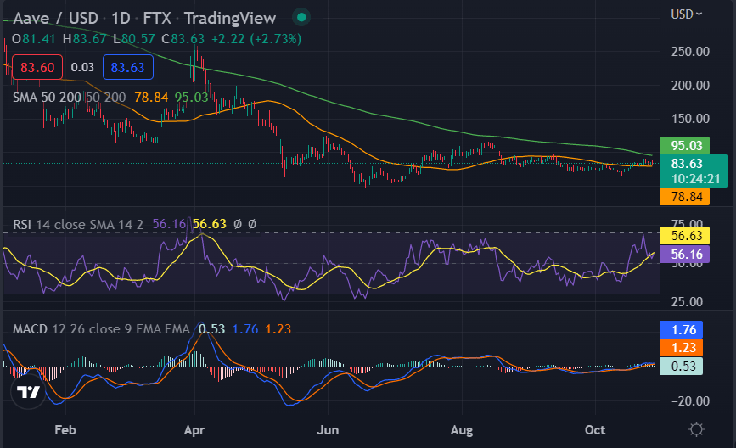736x448 pixels.
Task: Click the Apr marker on time axis
Action: pos(197,430)
